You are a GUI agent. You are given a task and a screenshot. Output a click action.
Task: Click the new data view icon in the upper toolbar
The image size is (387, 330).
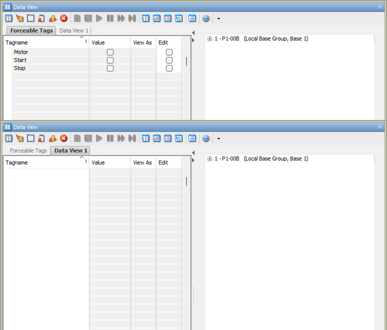(9, 18)
